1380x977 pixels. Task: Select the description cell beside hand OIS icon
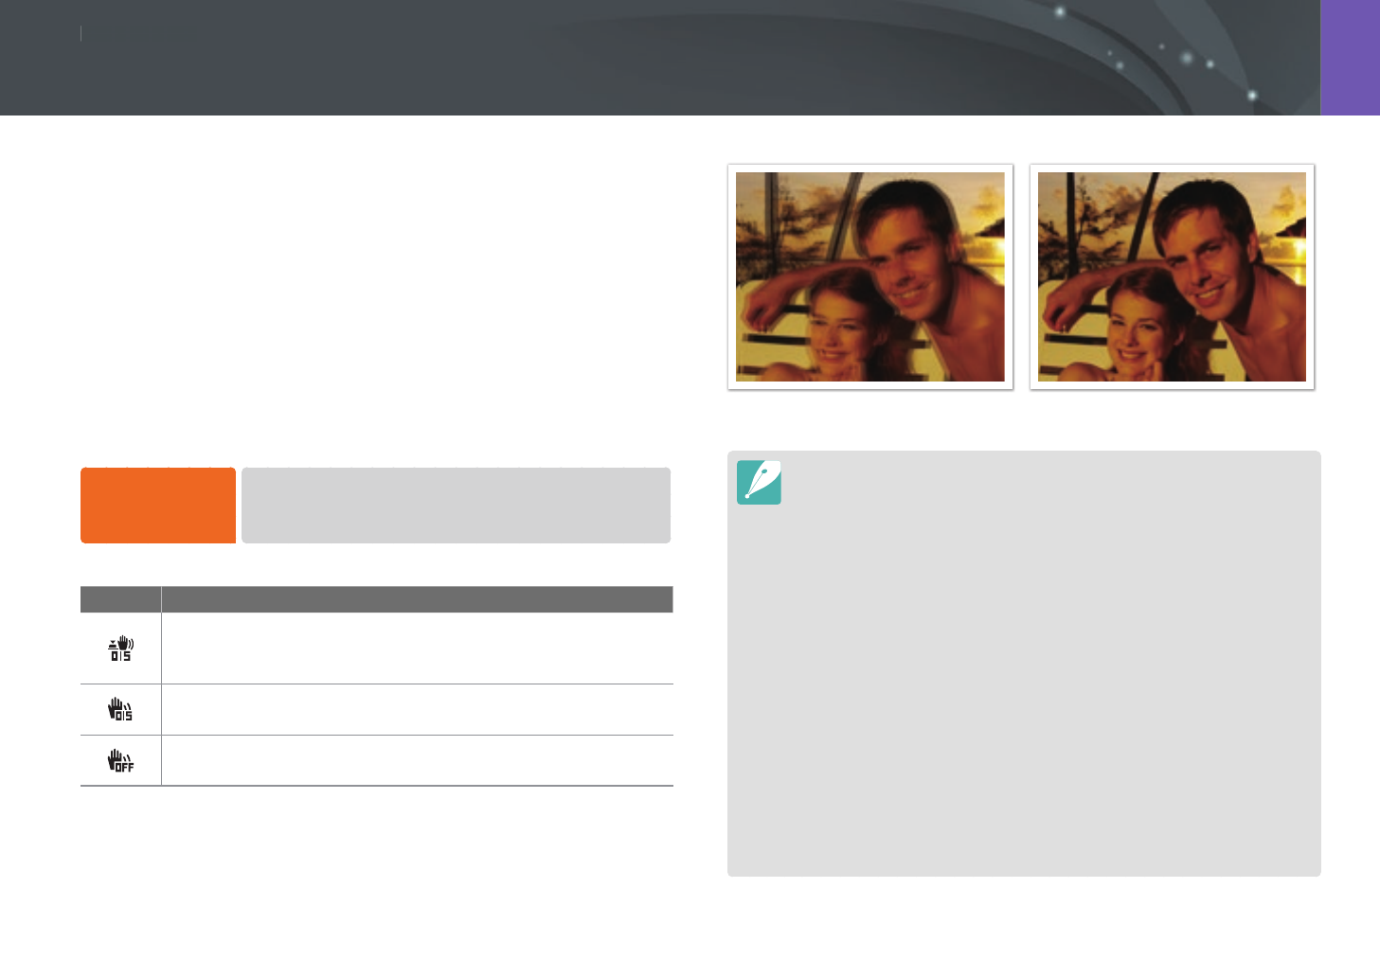[x=417, y=710]
